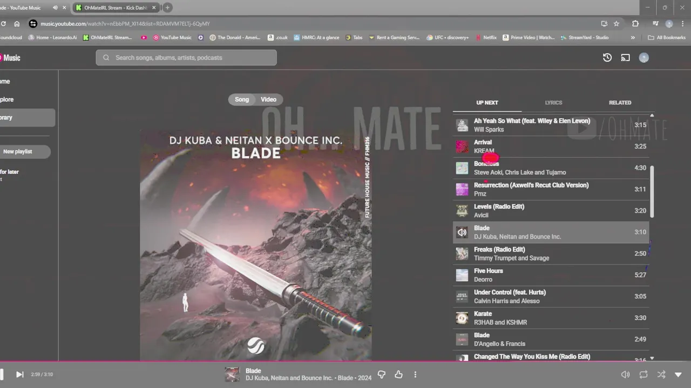Skip to next track
691x388 pixels.
click(19, 375)
